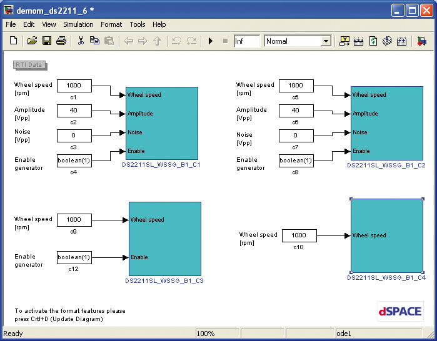Select the DS2211SL_WSSG_B1_C2 block

click(387, 123)
